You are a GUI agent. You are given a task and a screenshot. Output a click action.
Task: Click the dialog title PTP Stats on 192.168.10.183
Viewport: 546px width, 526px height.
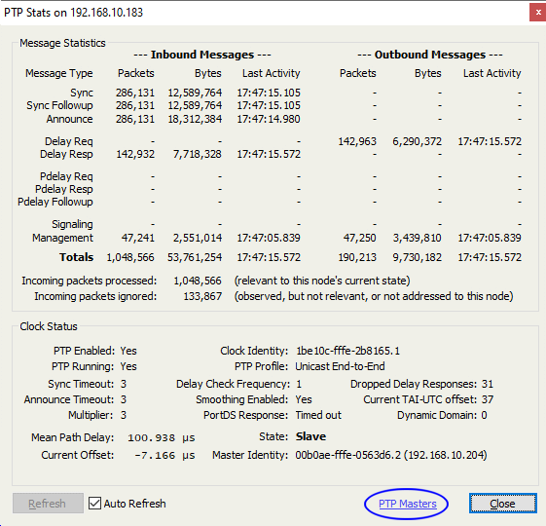tap(73, 13)
